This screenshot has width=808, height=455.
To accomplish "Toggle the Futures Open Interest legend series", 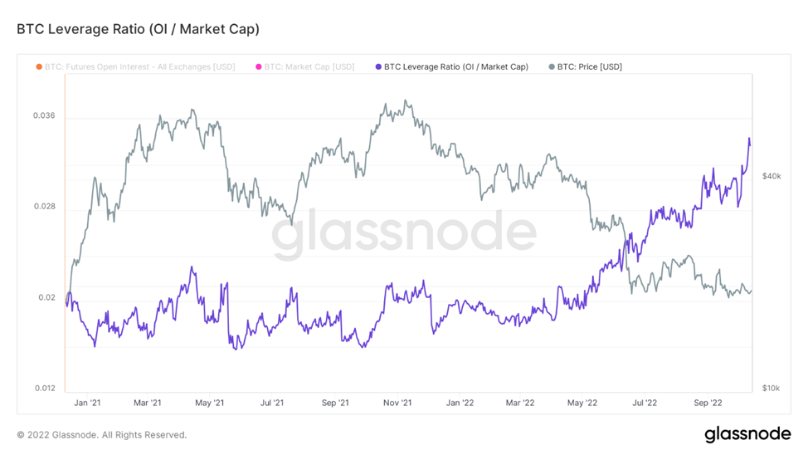I will pos(140,66).
